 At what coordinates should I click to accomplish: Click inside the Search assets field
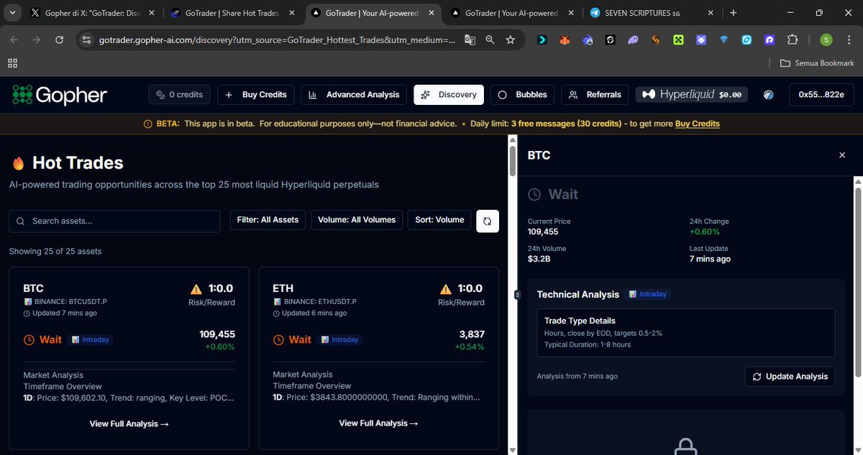click(114, 221)
